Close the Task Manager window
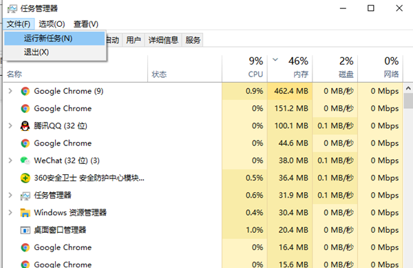Image resolution: width=413 pixels, height=268 pixels. (399, 8)
